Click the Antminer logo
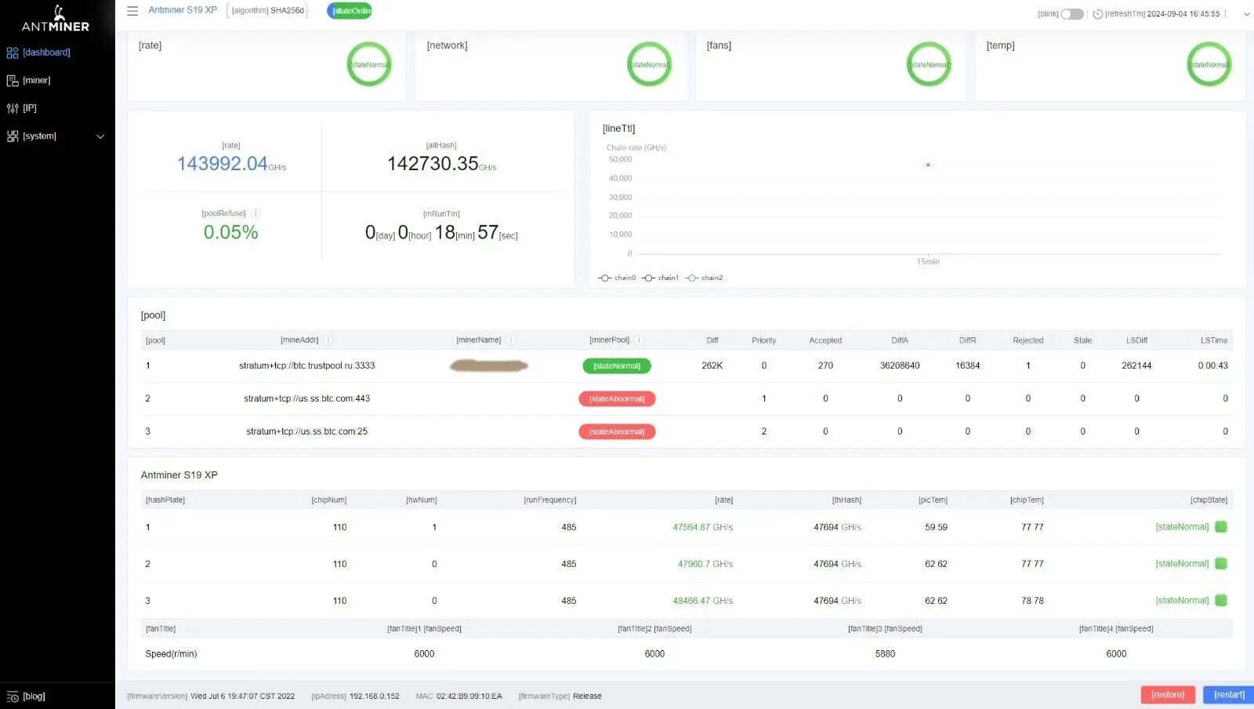Screen dimensions: 1254x709 point(56,18)
